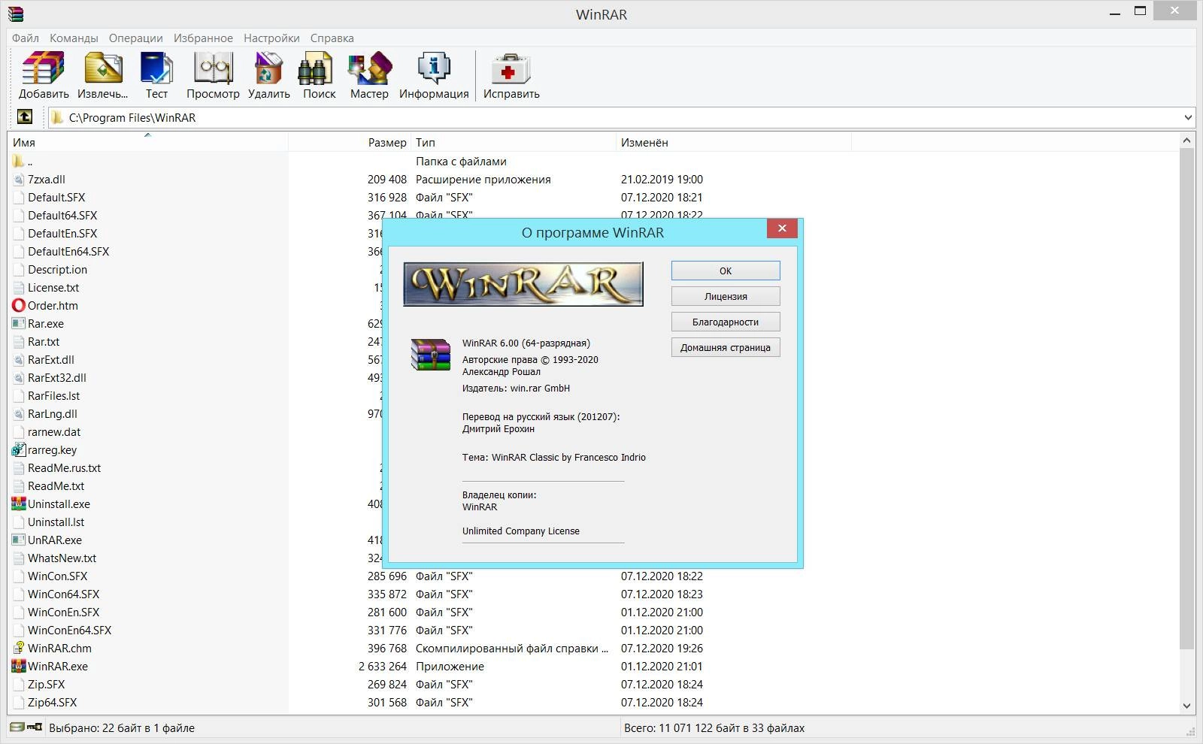Sort by the Тип column header
The height and width of the screenshot is (744, 1203).
click(x=513, y=142)
